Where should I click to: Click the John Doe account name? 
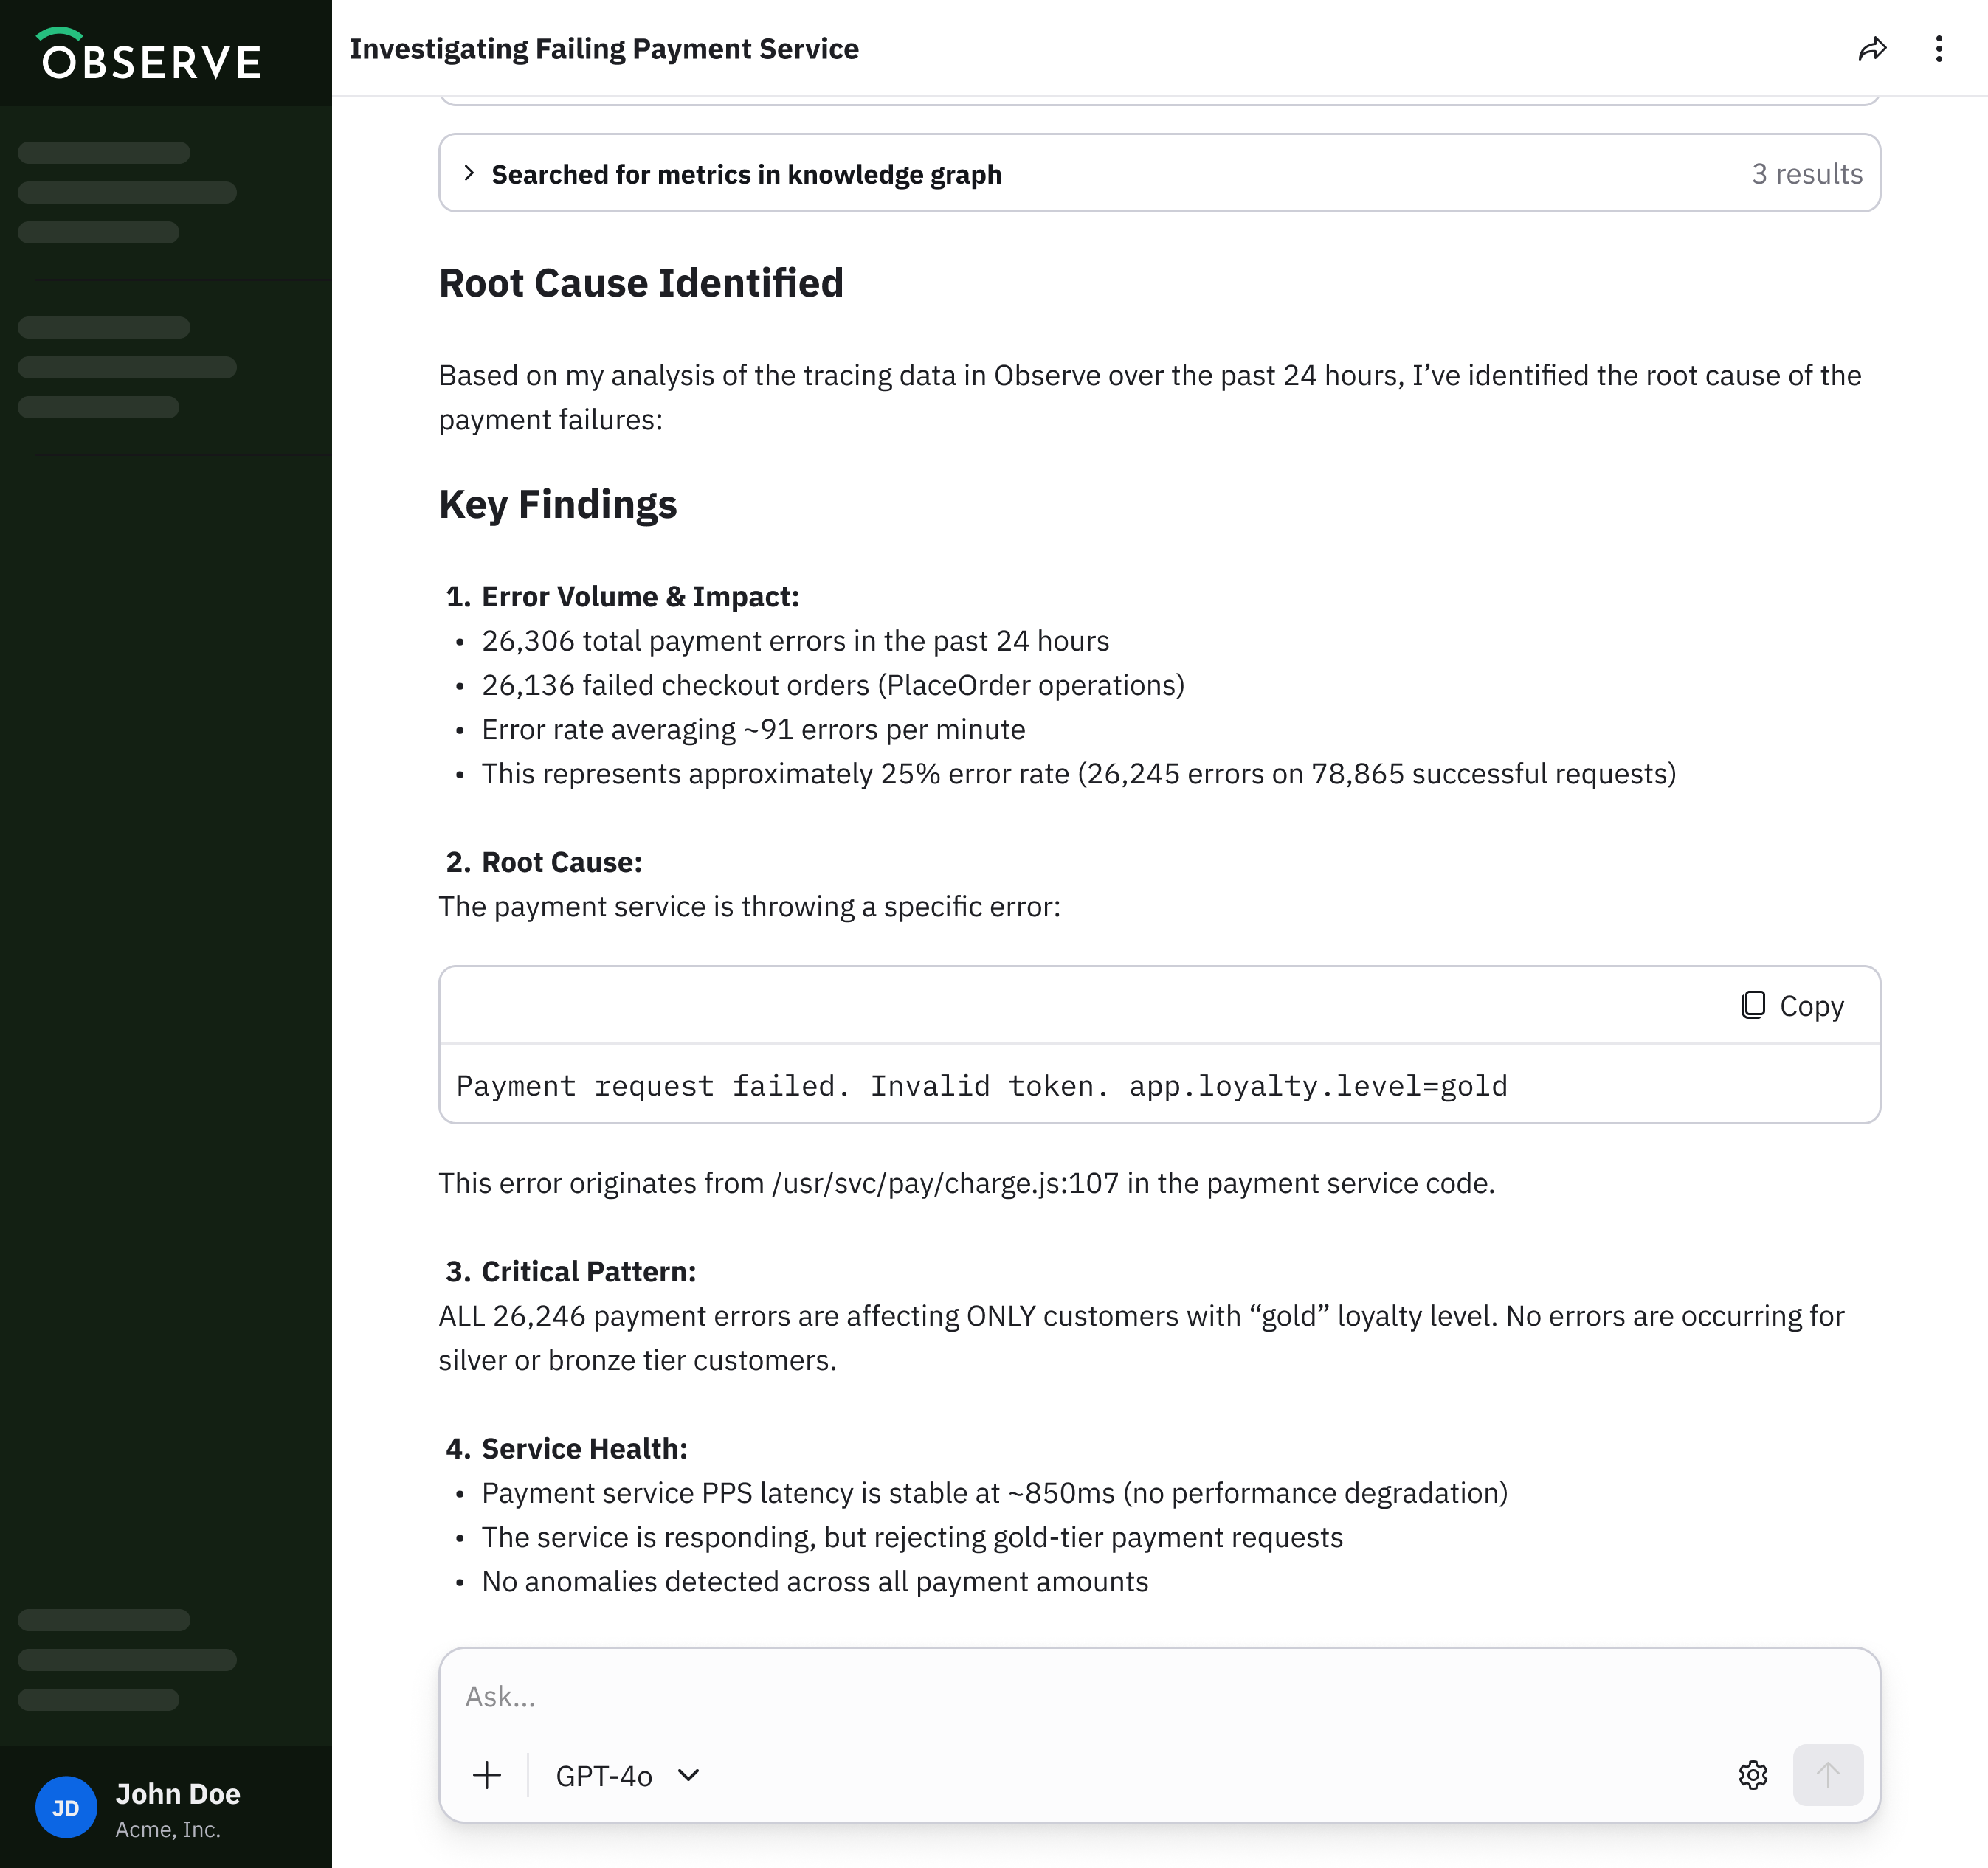178,1794
